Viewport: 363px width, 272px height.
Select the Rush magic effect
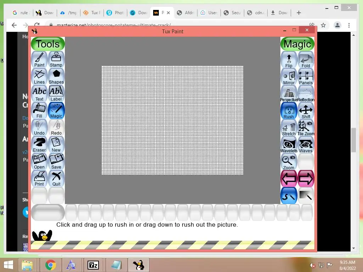point(289,111)
